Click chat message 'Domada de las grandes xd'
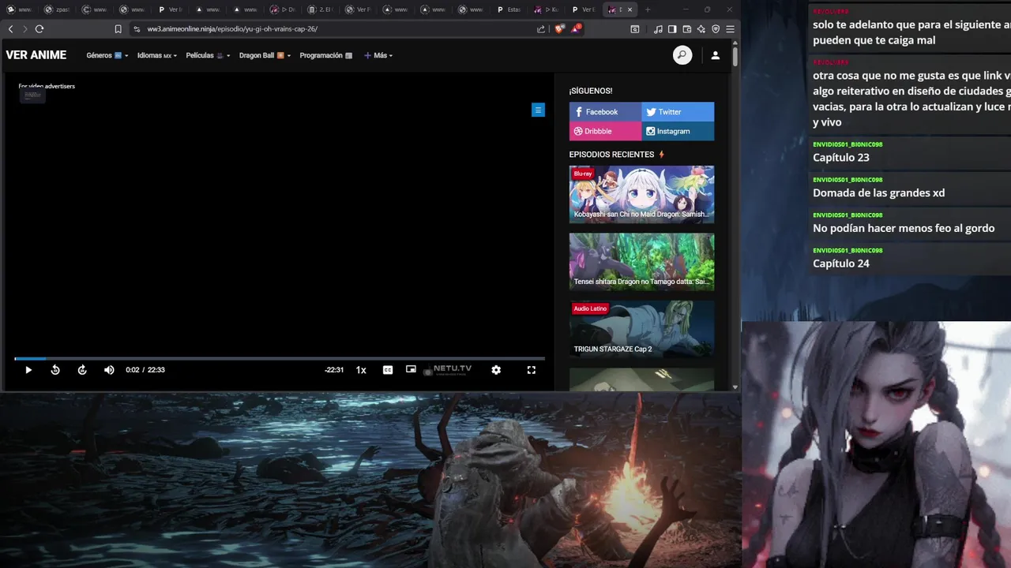This screenshot has height=568, width=1011. 878,192
